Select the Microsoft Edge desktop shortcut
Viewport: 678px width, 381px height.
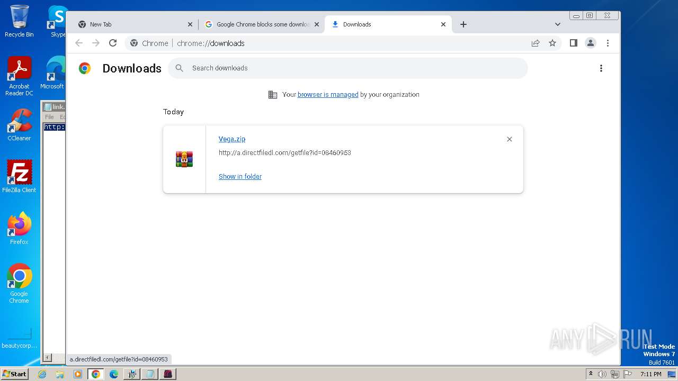pos(52,73)
